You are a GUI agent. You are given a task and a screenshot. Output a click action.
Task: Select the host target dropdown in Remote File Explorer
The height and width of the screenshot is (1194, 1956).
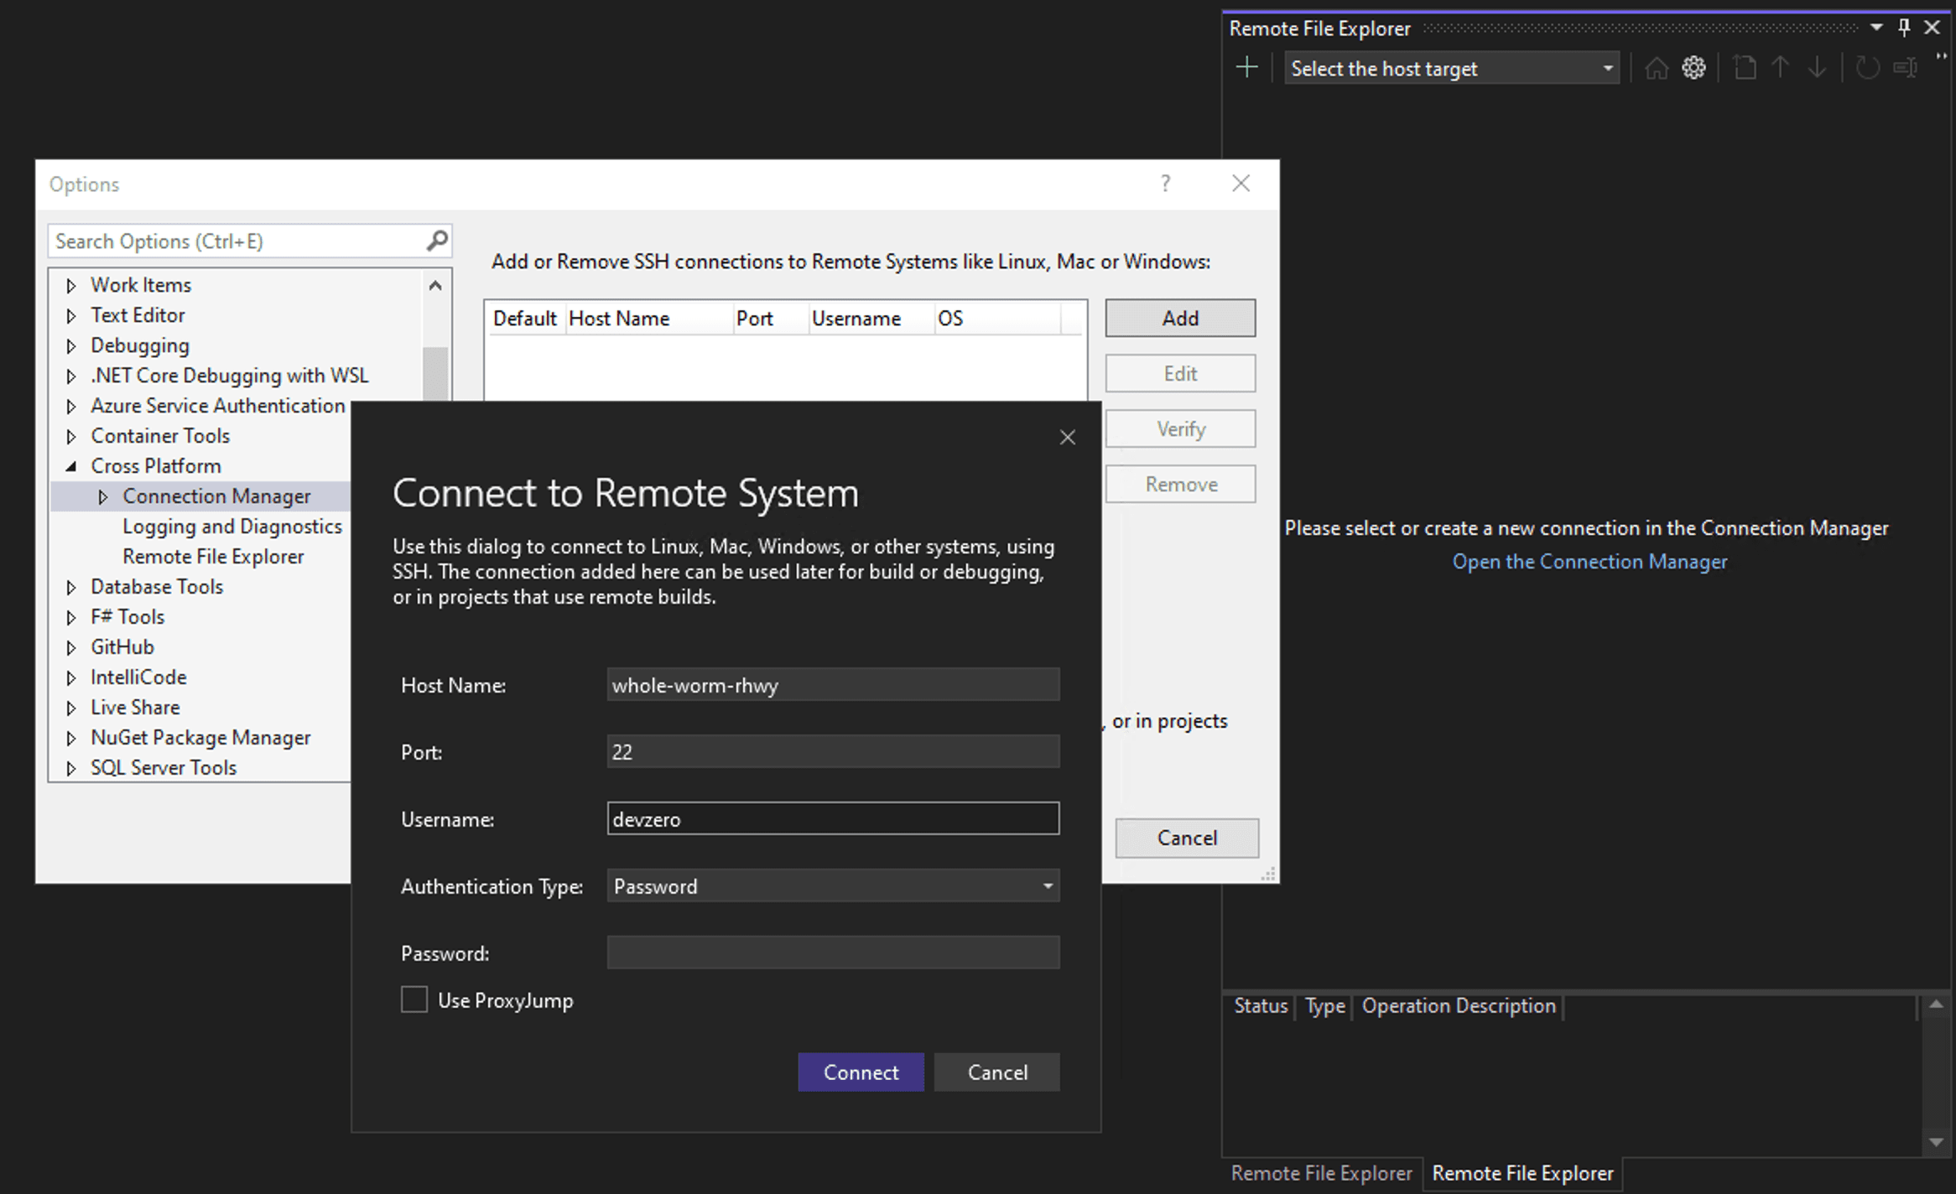pyautogui.click(x=1446, y=67)
